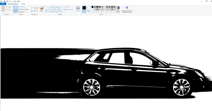Screen dimensions: 212x111
Task: Toggle Kolor 1 as active color
Action: coord(84,9)
